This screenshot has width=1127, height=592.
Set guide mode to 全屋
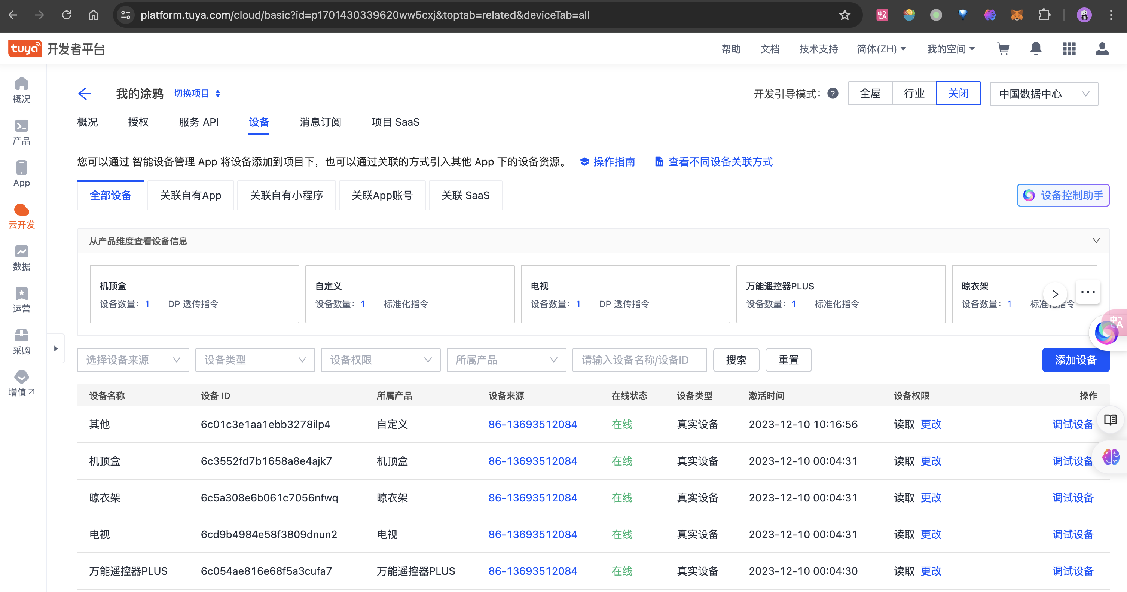[x=870, y=94]
